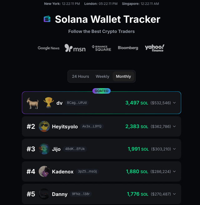Select the Monthly leaderboard tab
Screen dimensions: 200x205
123,77
